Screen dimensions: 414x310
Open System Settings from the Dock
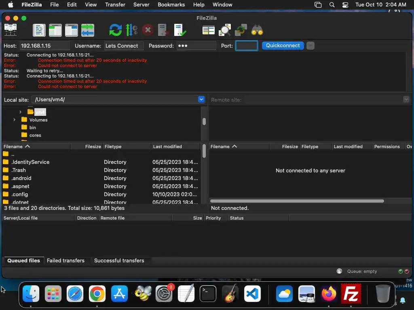(164, 293)
